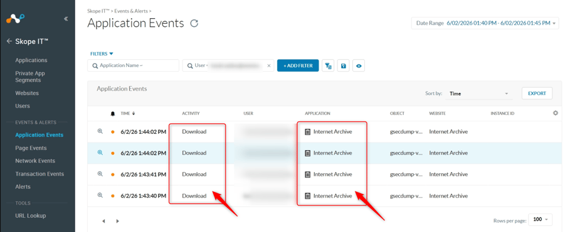Refresh the Application Events page
Screen dimensions: 570x232
pos(194,24)
